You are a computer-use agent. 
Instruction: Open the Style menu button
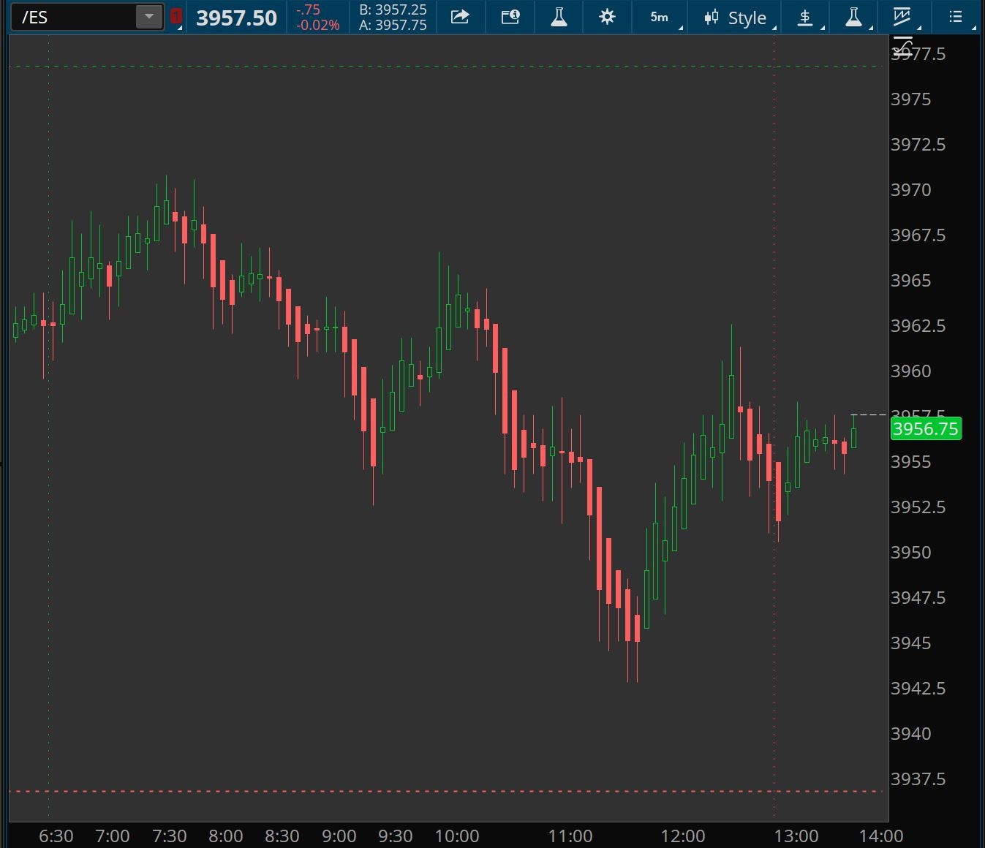[734, 18]
